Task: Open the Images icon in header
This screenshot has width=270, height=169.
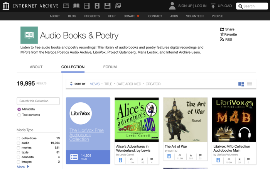Action: click(x=118, y=6)
